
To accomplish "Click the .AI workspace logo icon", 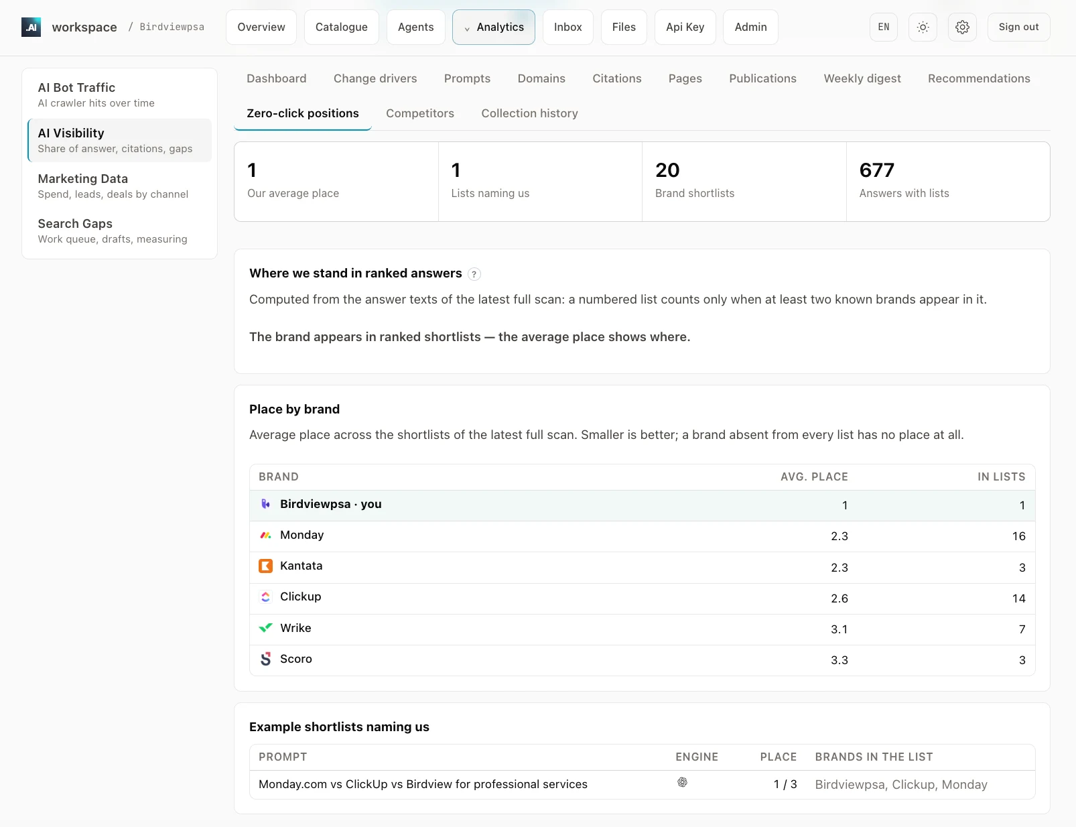I will pos(31,27).
